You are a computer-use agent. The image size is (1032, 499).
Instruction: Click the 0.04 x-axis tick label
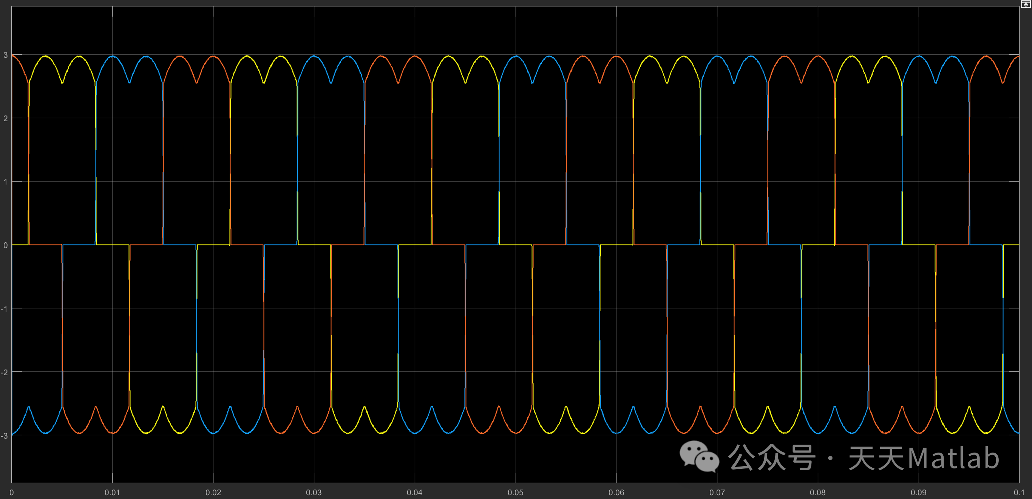pos(415,493)
